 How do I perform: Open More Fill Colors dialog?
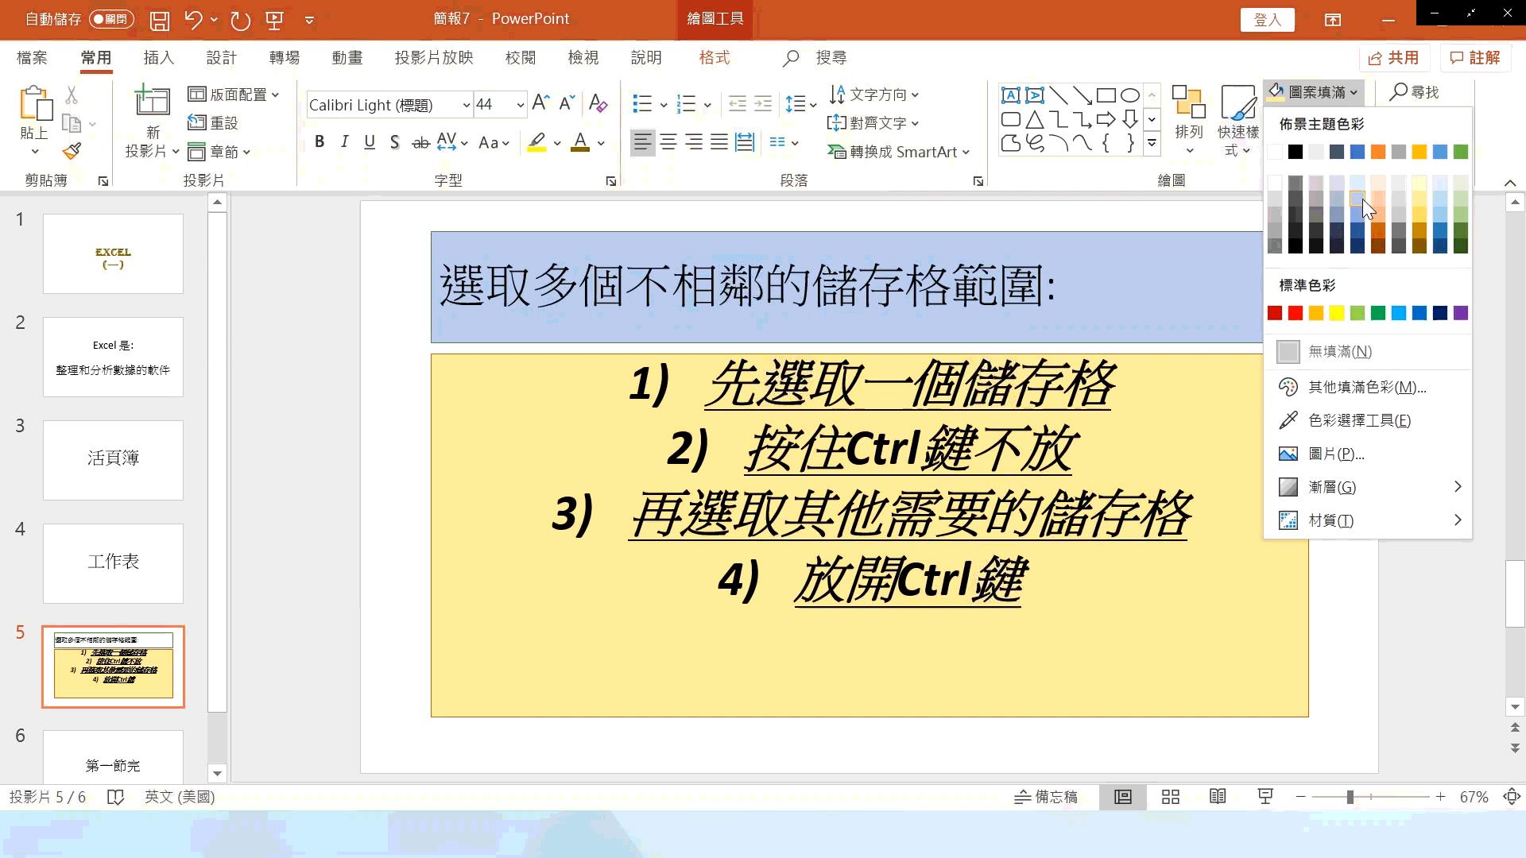[x=1368, y=387]
